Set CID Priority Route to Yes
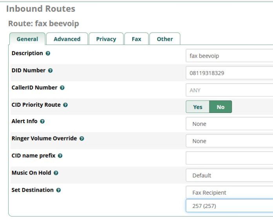 point(198,107)
